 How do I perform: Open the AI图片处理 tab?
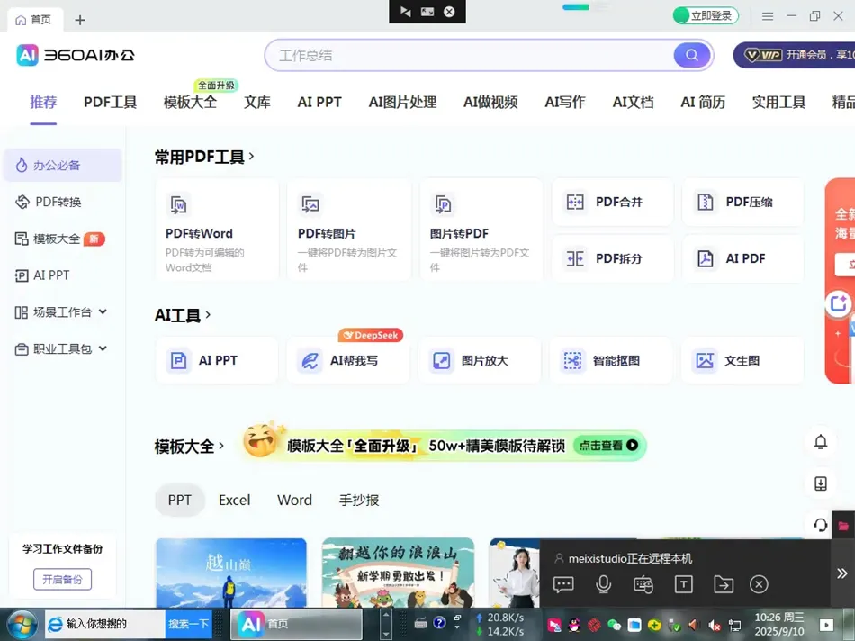402,102
